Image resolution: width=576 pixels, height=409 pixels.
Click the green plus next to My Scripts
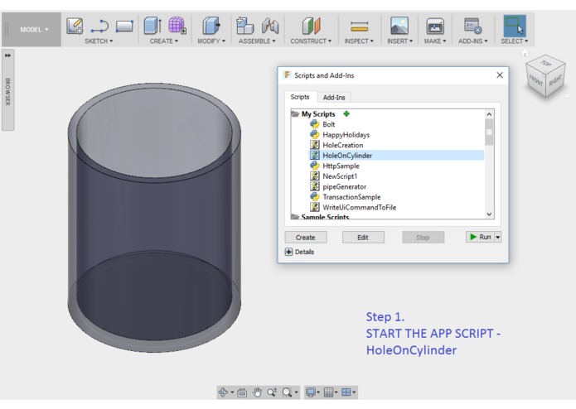(346, 113)
